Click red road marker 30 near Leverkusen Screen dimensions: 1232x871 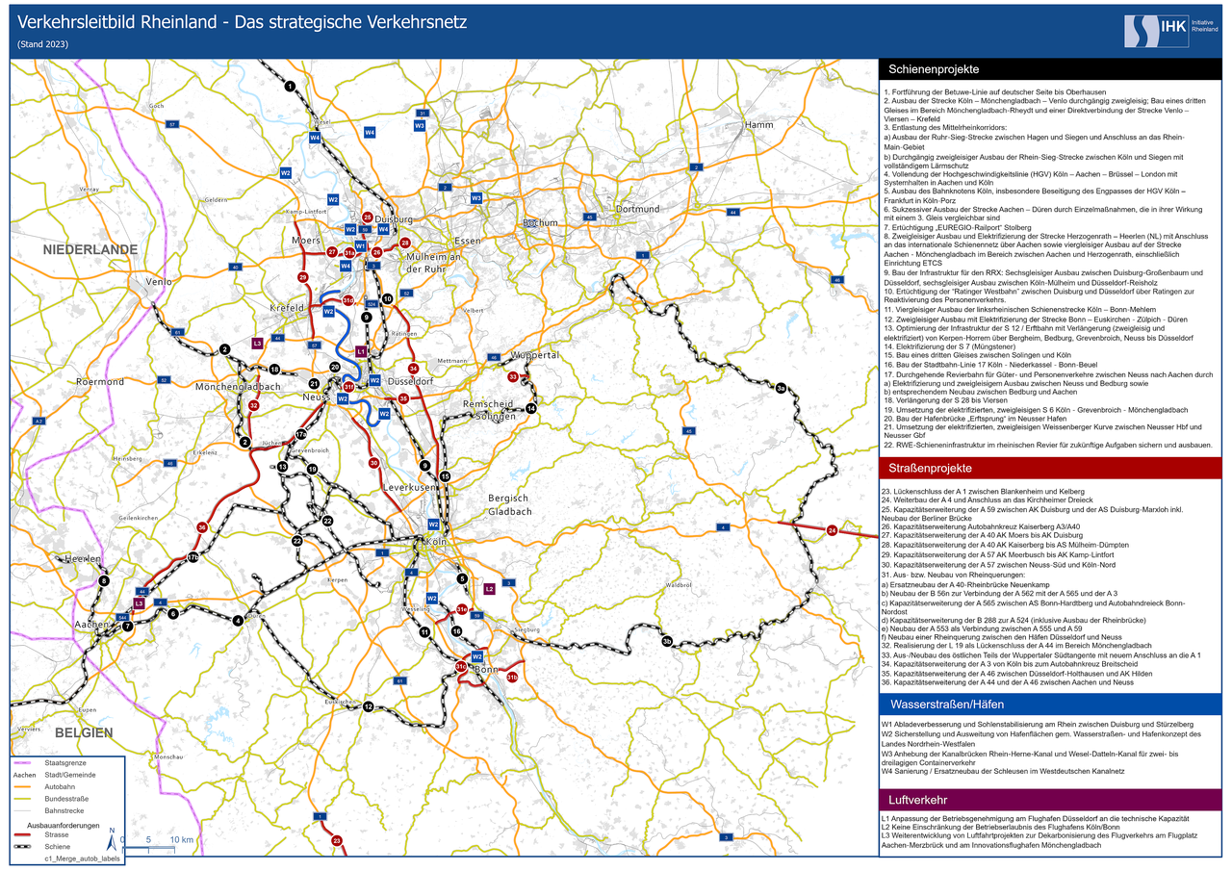pos(373,463)
